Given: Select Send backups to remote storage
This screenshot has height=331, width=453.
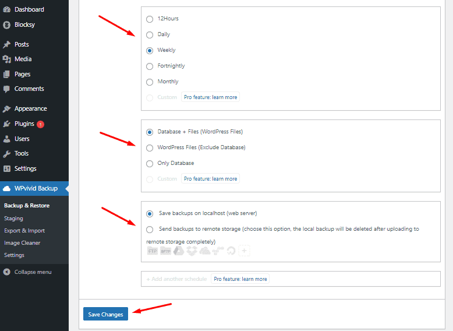Looking at the screenshot, I should (x=150, y=230).
